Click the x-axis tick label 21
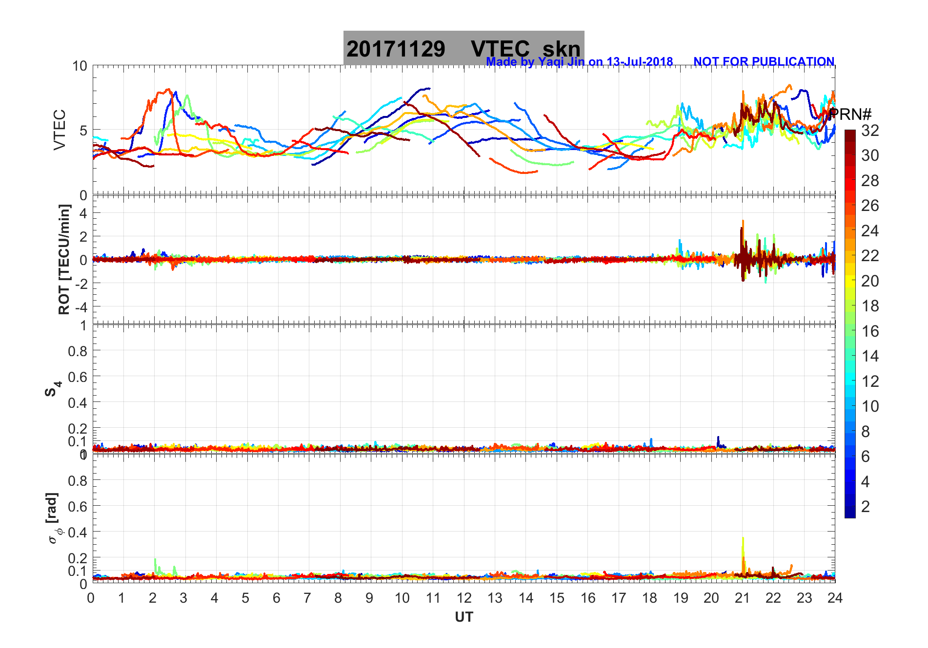This screenshot has height=648, width=928. 742,598
